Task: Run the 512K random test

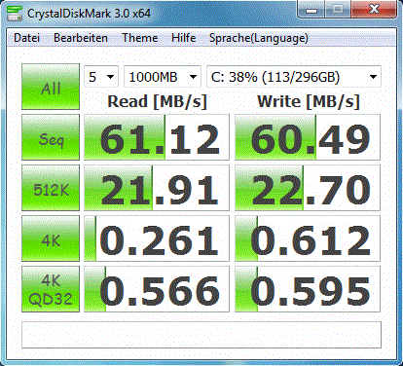Action: (51, 188)
